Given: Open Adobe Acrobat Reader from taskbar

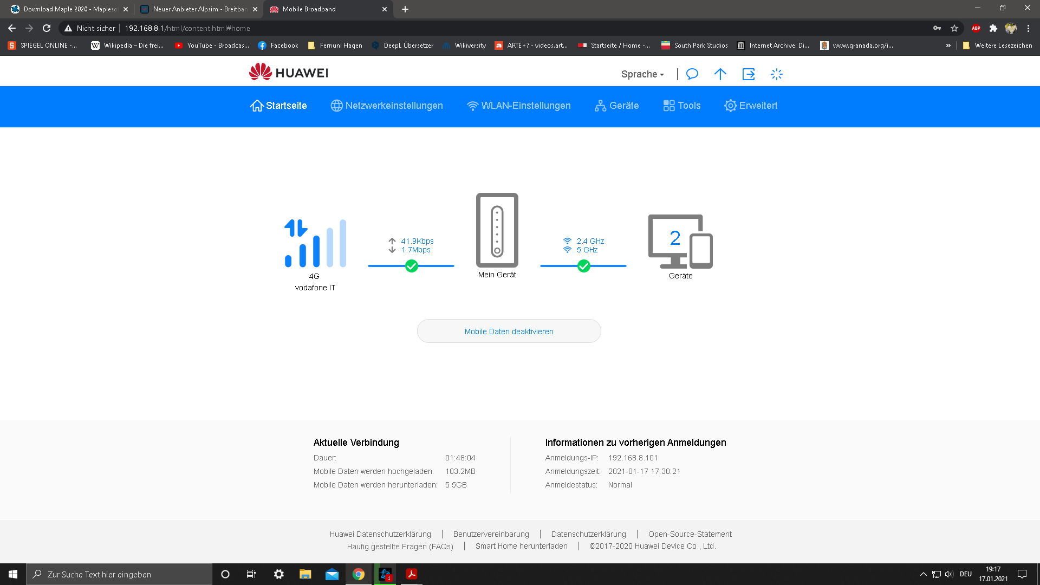Looking at the screenshot, I should click(412, 574).
